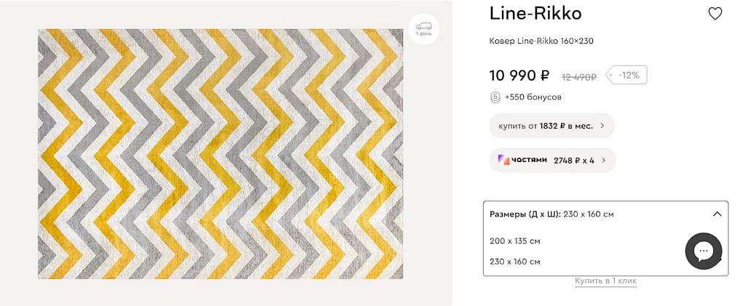Click the 10 990 ₽ current price
Image resolution: width=746 pixels, height=306 pixels.
519,74
